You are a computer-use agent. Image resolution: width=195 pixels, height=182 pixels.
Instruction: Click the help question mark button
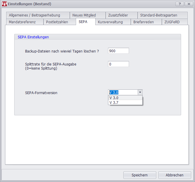(x=180, y=4)
